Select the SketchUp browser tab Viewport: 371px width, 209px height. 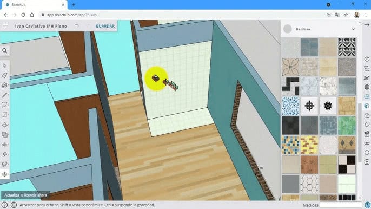coord(35,5)
